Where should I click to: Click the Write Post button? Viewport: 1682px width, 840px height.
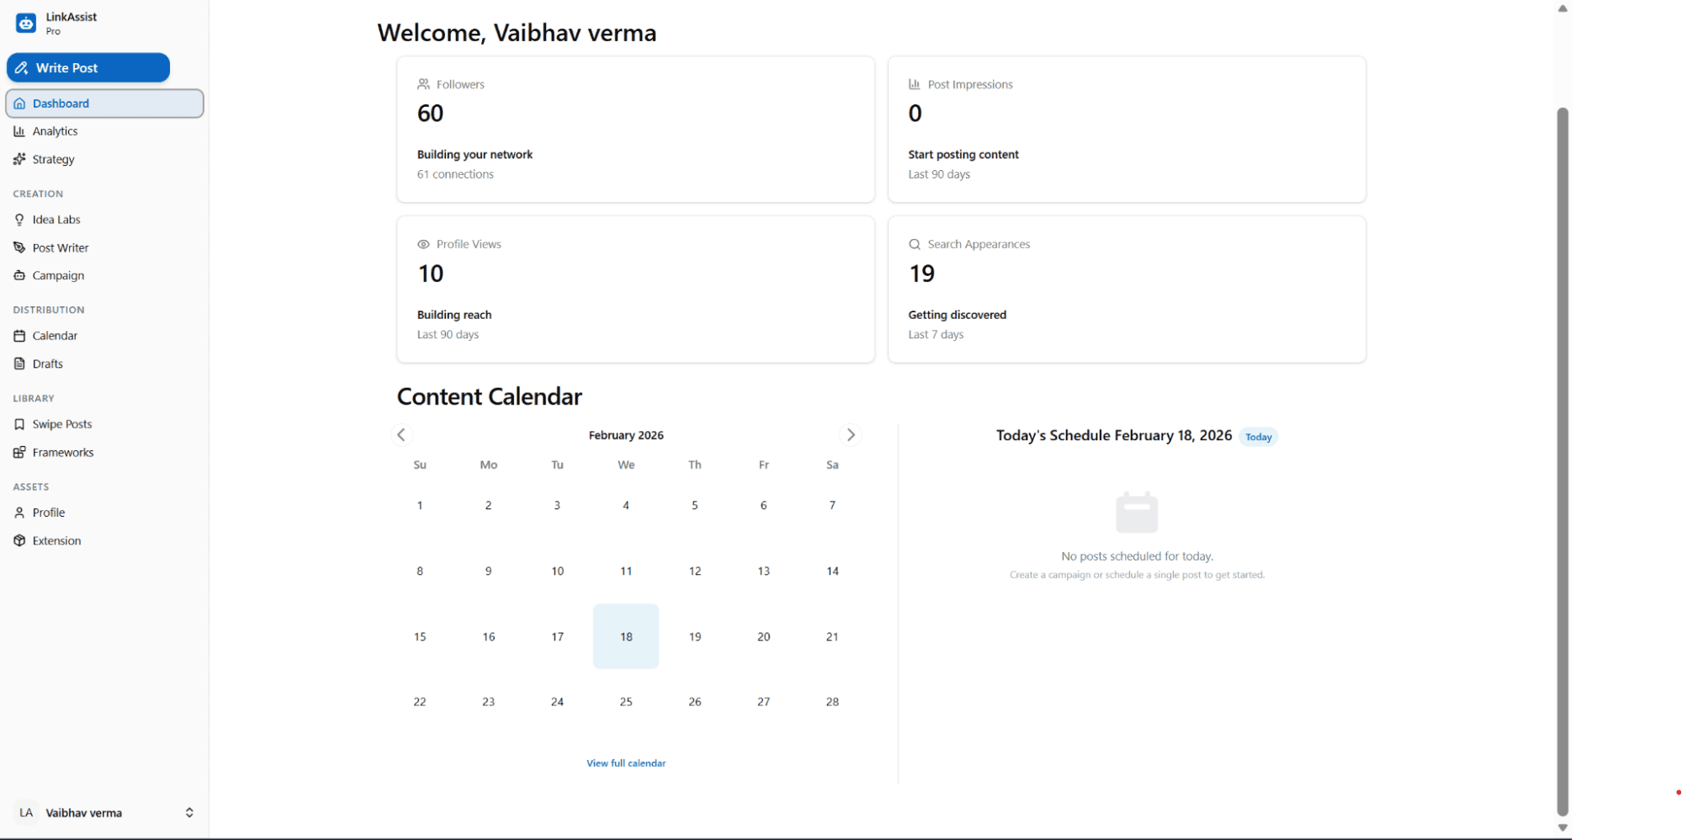(88, 67)
